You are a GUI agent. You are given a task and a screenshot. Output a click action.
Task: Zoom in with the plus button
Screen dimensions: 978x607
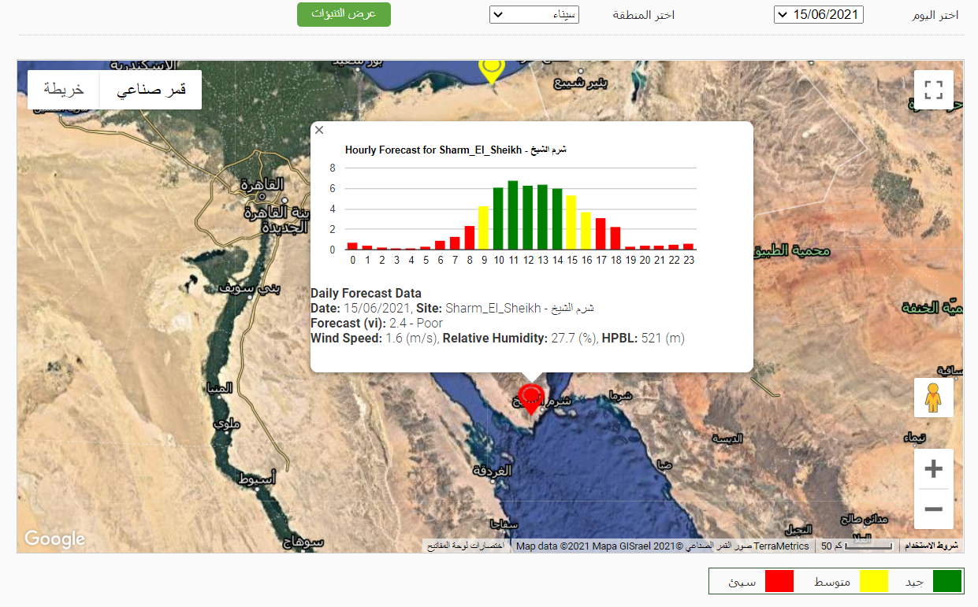(933, 469)
